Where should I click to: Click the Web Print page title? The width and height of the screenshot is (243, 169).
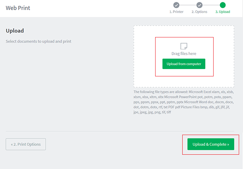[18, 8]
